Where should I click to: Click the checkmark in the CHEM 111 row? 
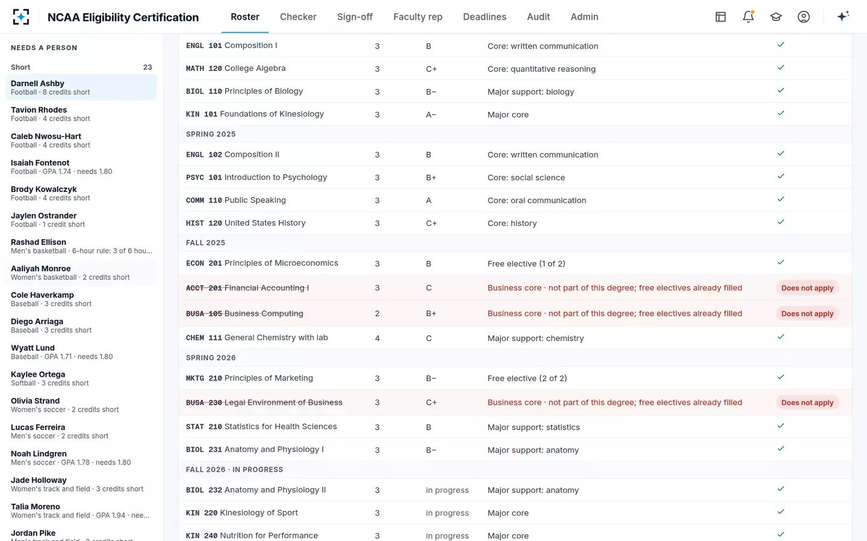pyautogui.click(x=781, y=337)
